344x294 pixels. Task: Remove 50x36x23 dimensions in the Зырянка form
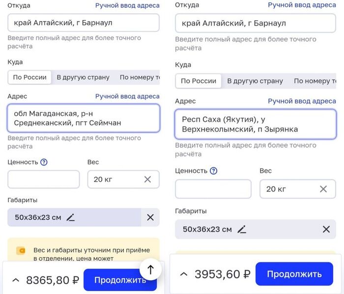pyautogui.click(x=326, y=229)
